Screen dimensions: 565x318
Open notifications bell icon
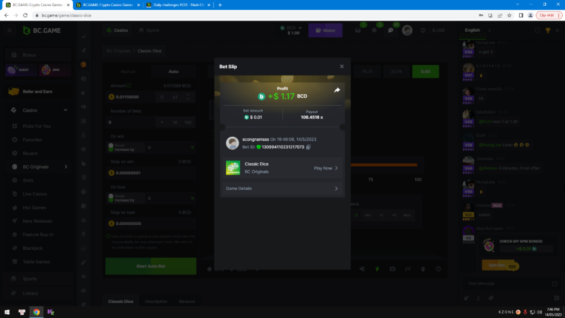[x=375, y=31]
